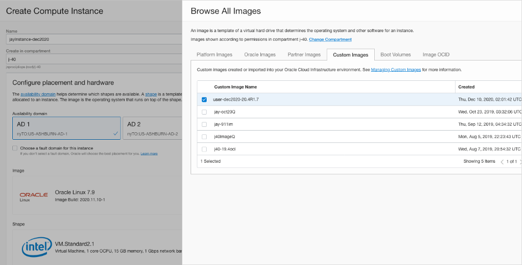Click the Intel logo in Shape section
The height and width of the screenshot is (265, 522).
point(36,248)
